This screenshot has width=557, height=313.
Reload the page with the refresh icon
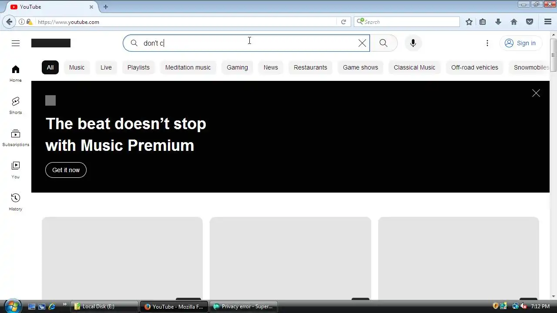click(343, 22)
